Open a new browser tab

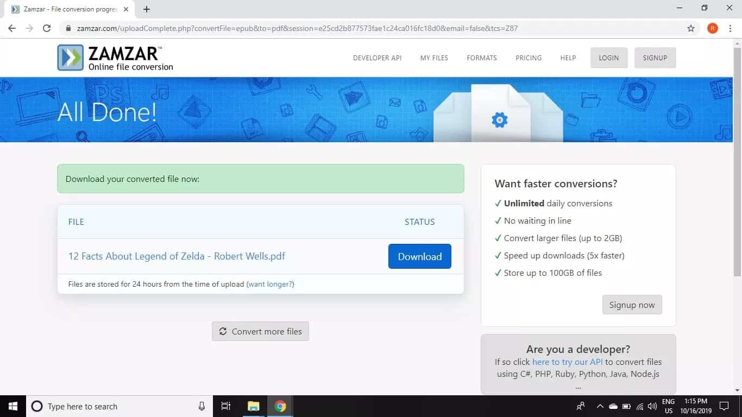147,9
